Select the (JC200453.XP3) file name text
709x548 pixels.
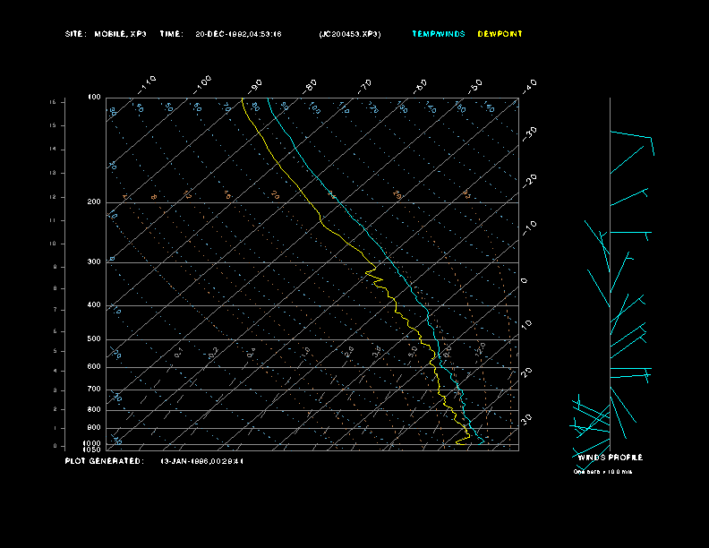[x=349, y=34]
